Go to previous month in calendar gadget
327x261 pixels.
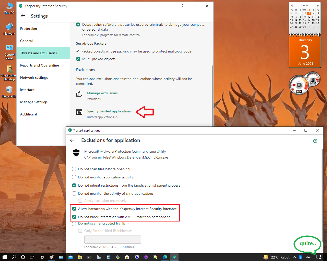(292, 5)
